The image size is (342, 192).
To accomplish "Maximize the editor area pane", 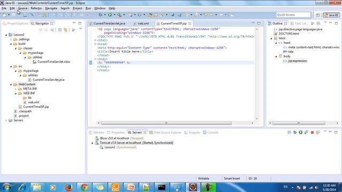I will pyautogui.click(x=259, y=23).
